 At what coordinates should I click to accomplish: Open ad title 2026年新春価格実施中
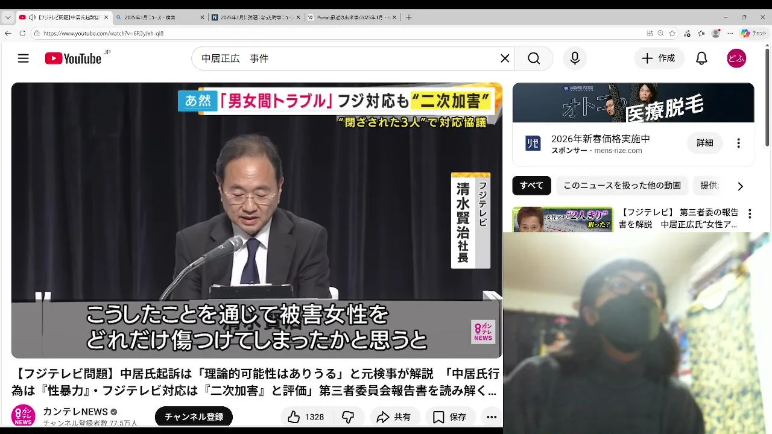tap(600, 139)
